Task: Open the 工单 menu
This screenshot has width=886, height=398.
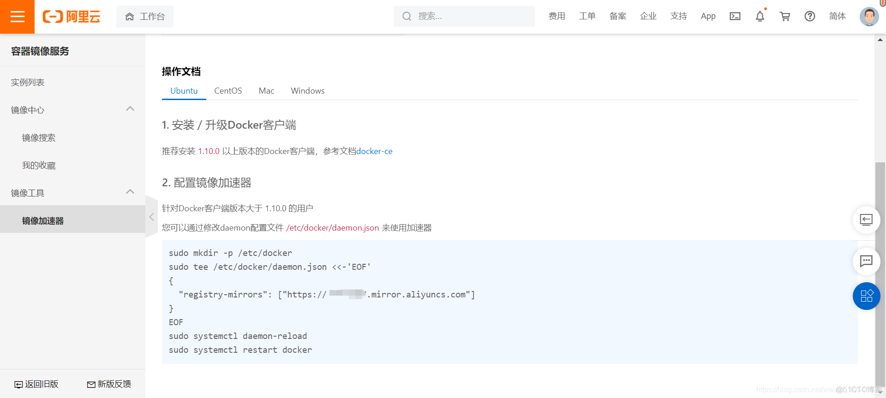Action: pos(587,16)
